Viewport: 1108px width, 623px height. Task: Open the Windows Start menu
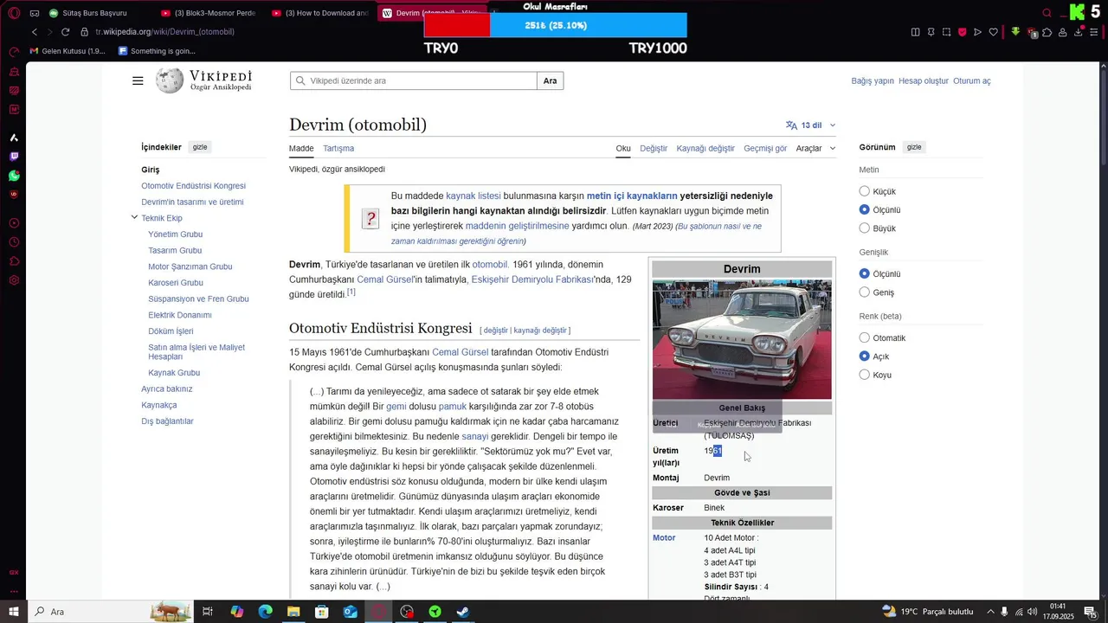point(13,612)
